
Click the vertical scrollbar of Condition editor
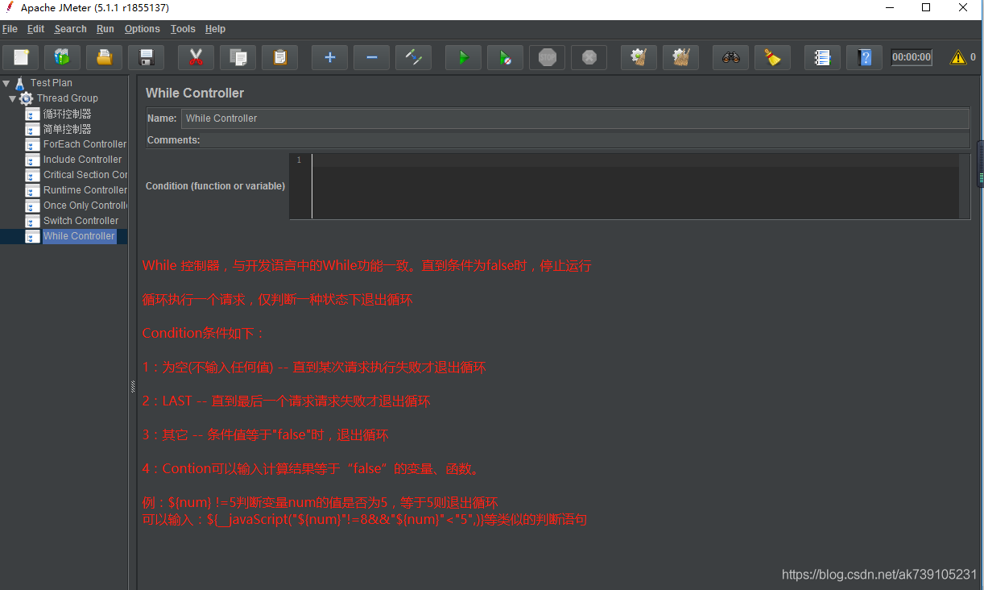click(965, 185)
